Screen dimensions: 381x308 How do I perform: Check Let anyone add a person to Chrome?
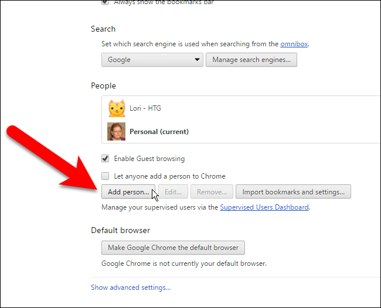coord(105,176)
